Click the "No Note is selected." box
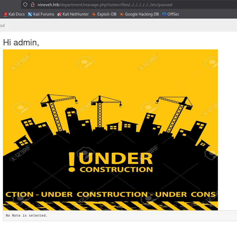Viewport: 237px width, 230px height. click(x=120, y=216)
